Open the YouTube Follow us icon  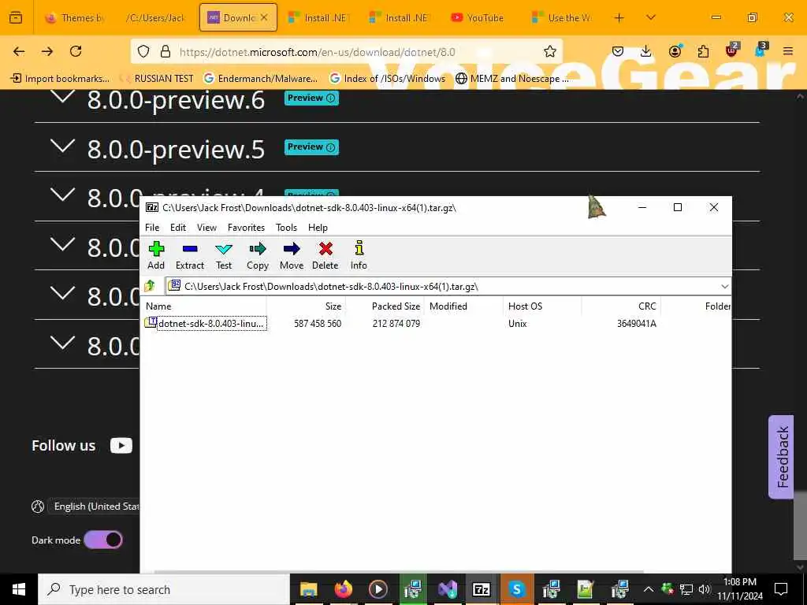(x=121, y=446)
